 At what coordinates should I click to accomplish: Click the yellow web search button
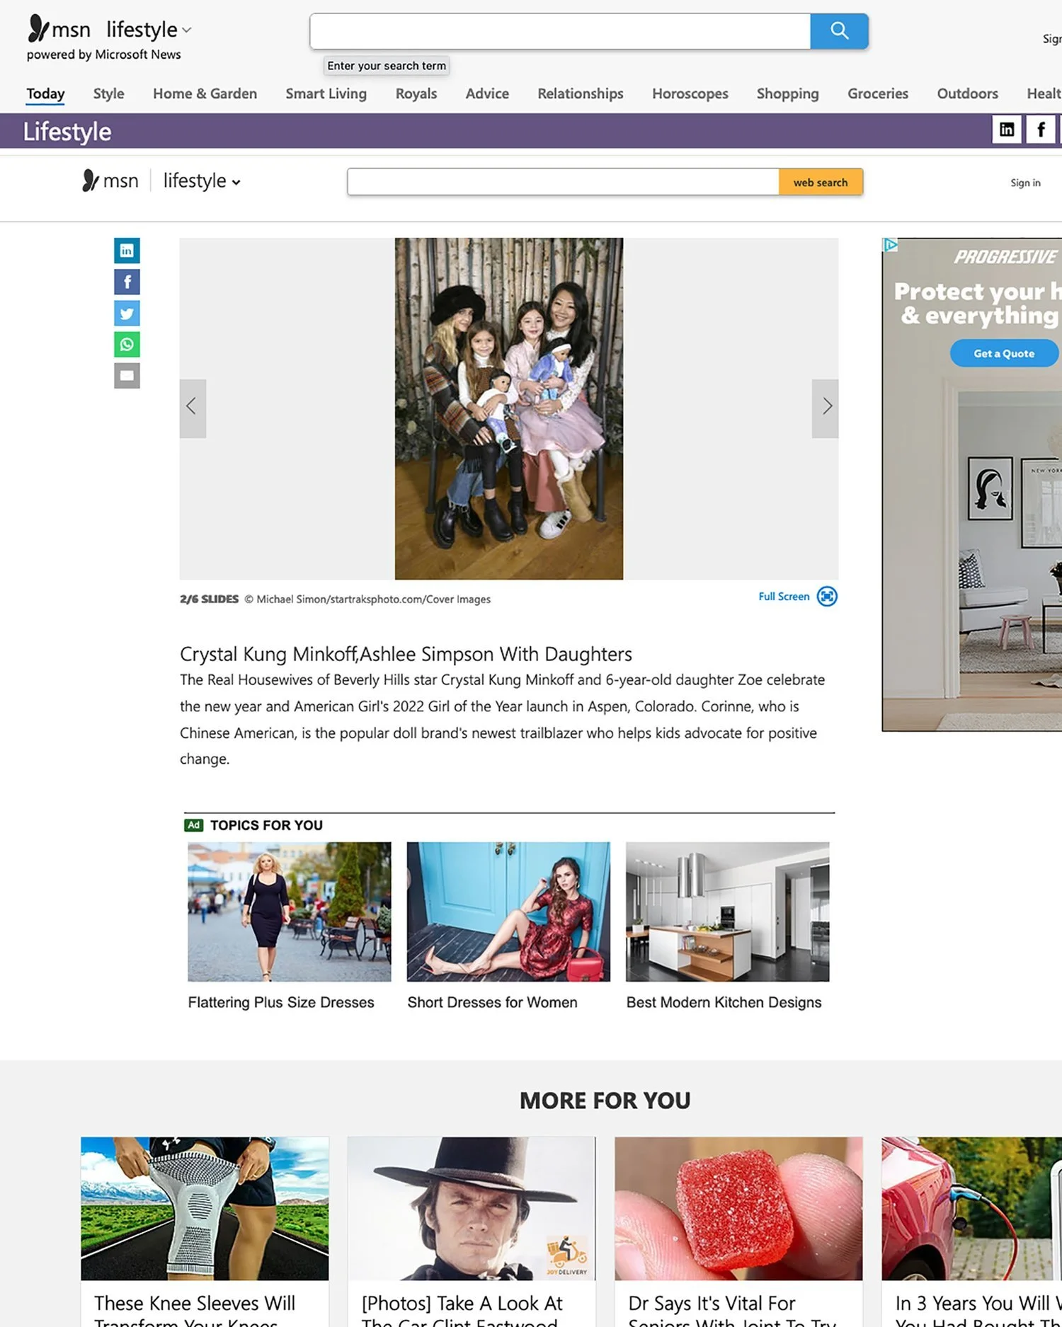(x=821, y=182)
